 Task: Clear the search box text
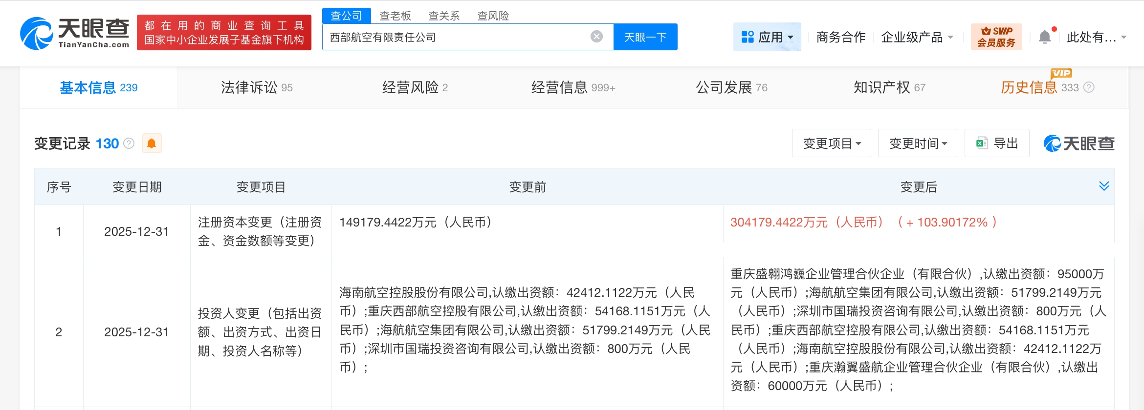coord(596,37)
